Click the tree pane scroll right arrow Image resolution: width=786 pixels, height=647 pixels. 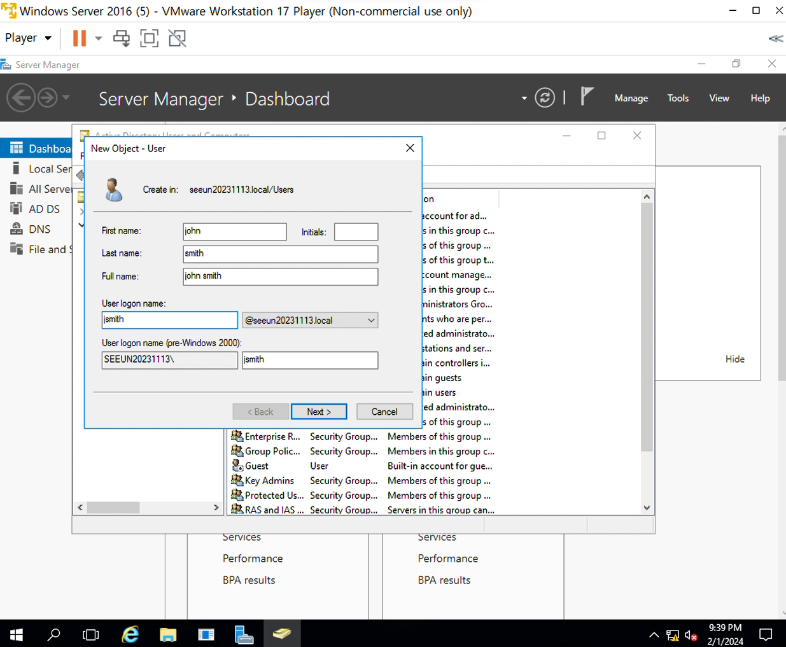[216, 508]
